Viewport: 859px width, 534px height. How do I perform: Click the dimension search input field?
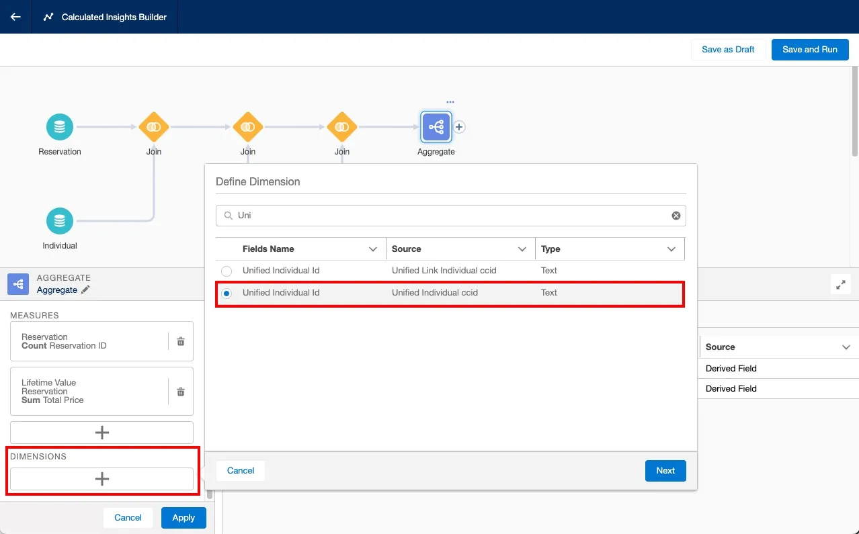coord(450,216)
